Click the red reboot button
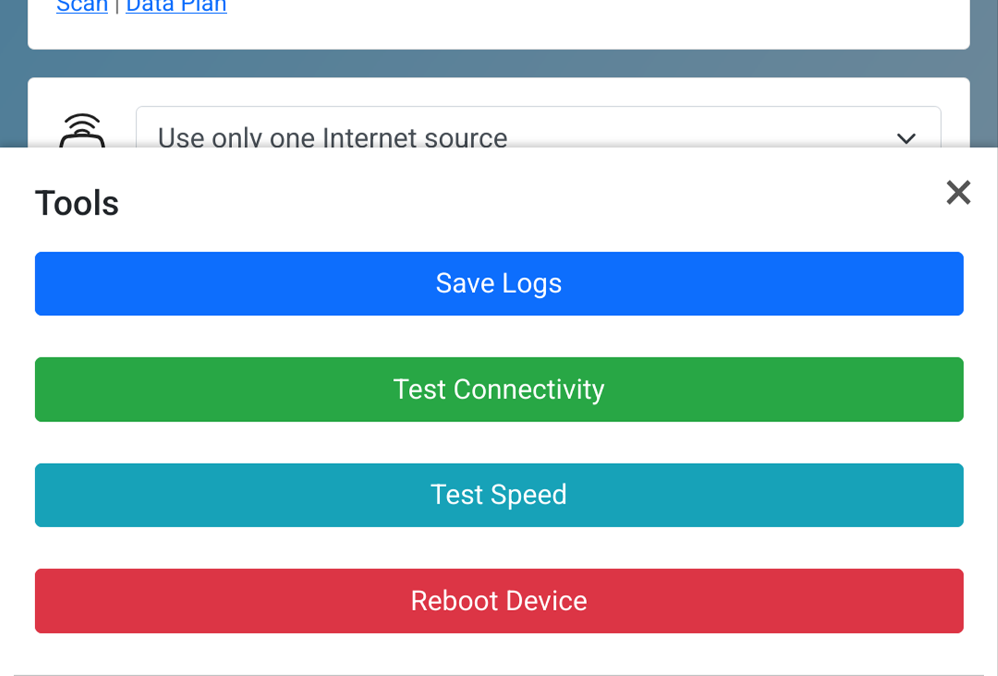The width and height of the screenshot is (998, 676). pos(499,601)
